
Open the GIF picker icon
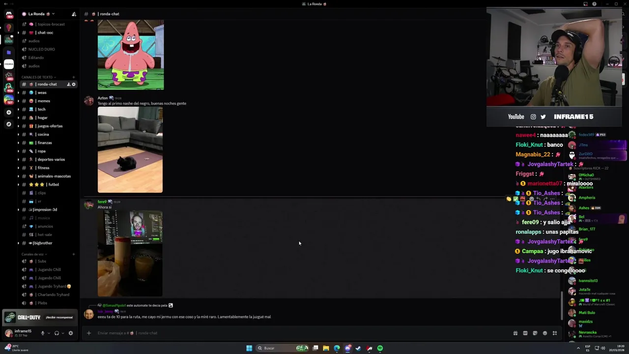525,333
